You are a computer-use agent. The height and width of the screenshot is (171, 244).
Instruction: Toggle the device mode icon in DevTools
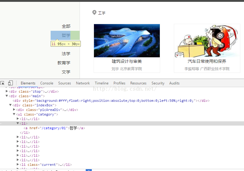10,83
